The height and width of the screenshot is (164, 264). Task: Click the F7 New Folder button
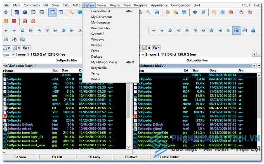[168, 157]
